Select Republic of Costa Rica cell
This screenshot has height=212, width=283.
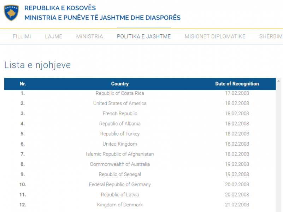(120, 93)
